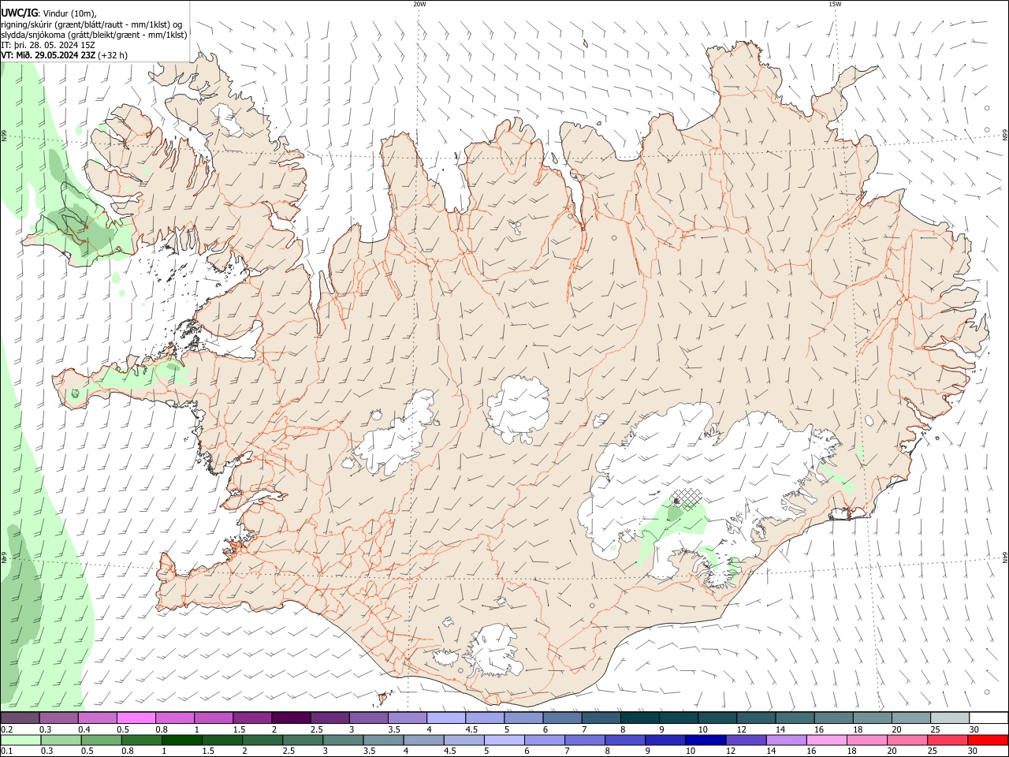The image size is (1009, 757).
Task: Pick the darkest green lower swatch between 1 and 1.5
Action: pos(181,740)
